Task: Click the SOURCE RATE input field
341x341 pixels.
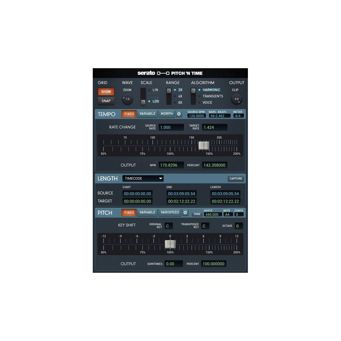Action: [x=171, y=127]
